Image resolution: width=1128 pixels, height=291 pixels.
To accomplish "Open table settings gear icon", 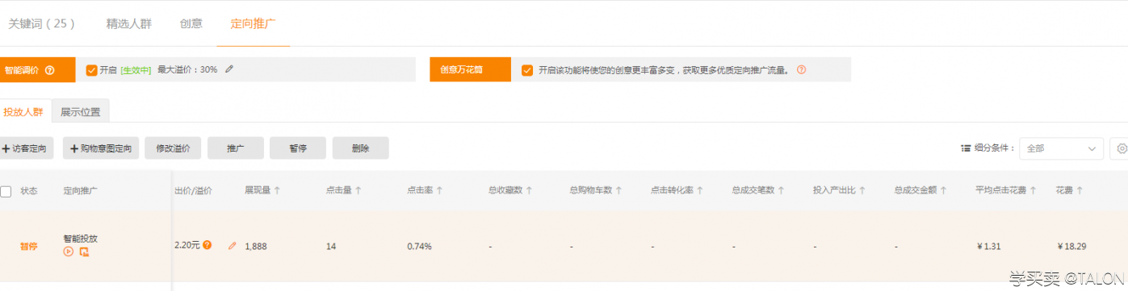I will (1122, 148).
